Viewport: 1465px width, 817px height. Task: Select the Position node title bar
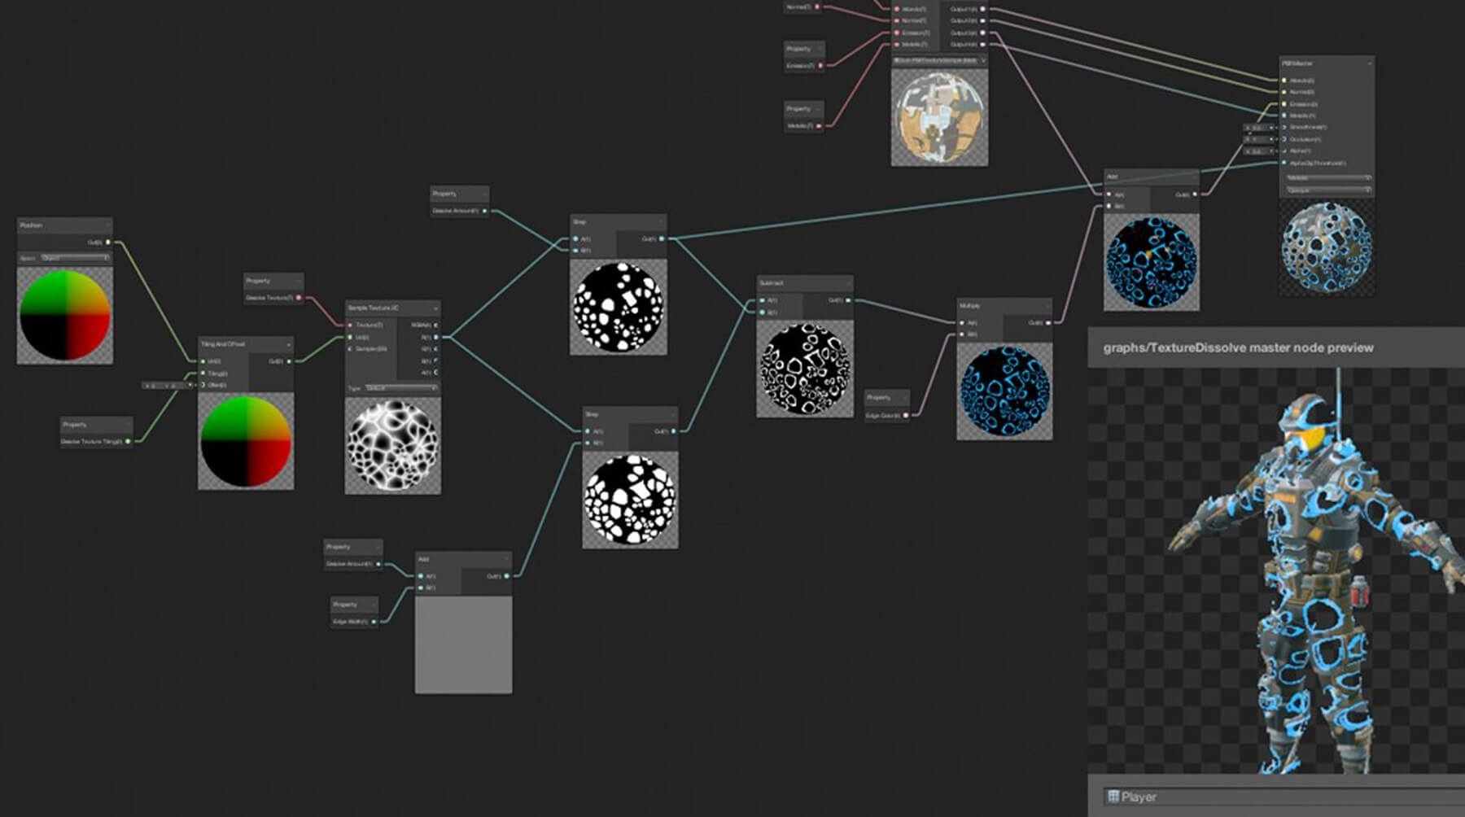pyautogui.click(x=65, y=225)
